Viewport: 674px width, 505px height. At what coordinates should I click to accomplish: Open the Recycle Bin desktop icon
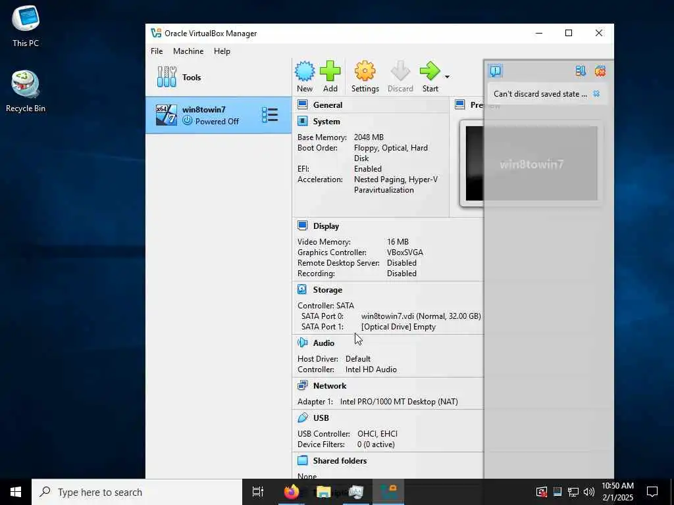click(x=26, y=91)
